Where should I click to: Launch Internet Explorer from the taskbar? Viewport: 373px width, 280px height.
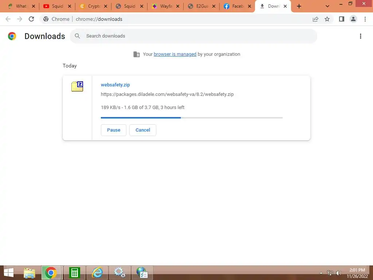click(97, 273)
